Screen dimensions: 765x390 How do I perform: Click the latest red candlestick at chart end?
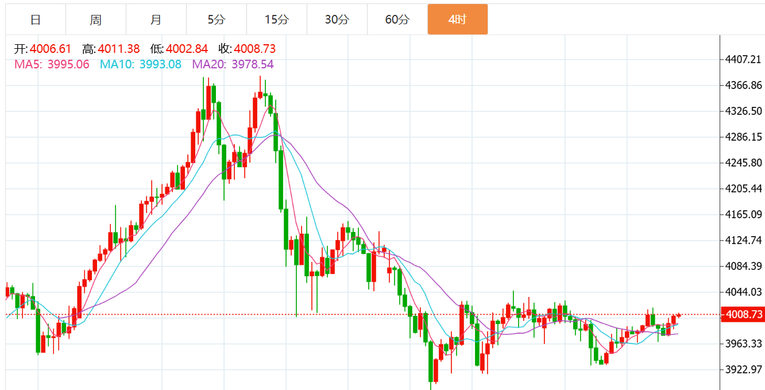point(679,315)
